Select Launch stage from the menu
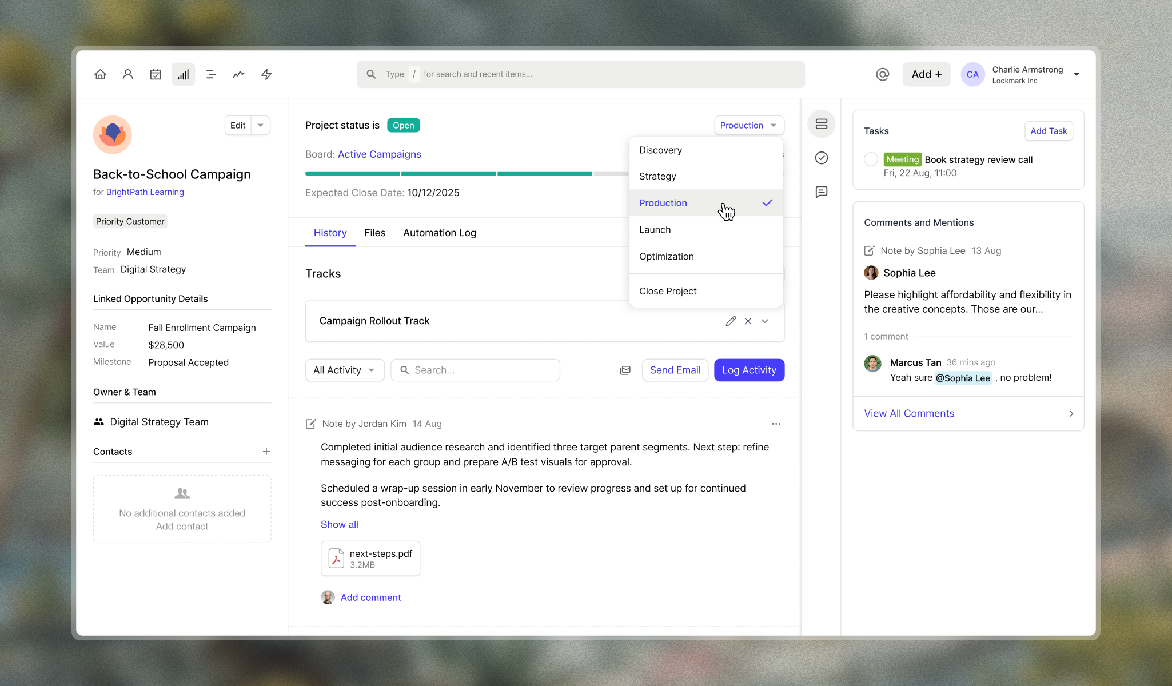The width and height of the screenshot is (1172, 686). [655, 230]
